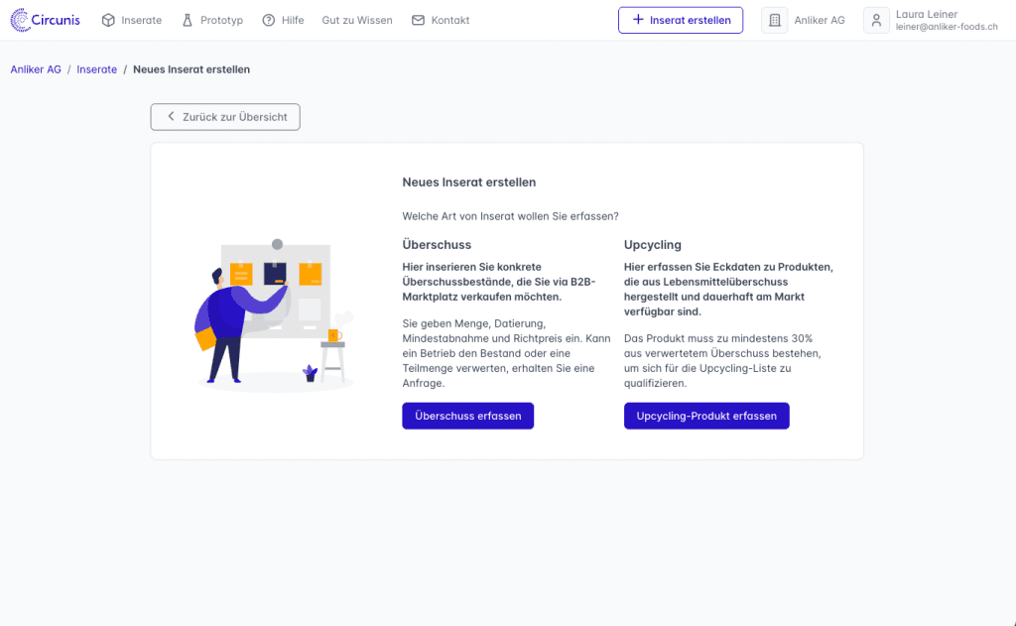Open the Gut zu Wissen menu
Image resolution: width=1016 pixels, height=626 pixels.
tap(357, 20)
